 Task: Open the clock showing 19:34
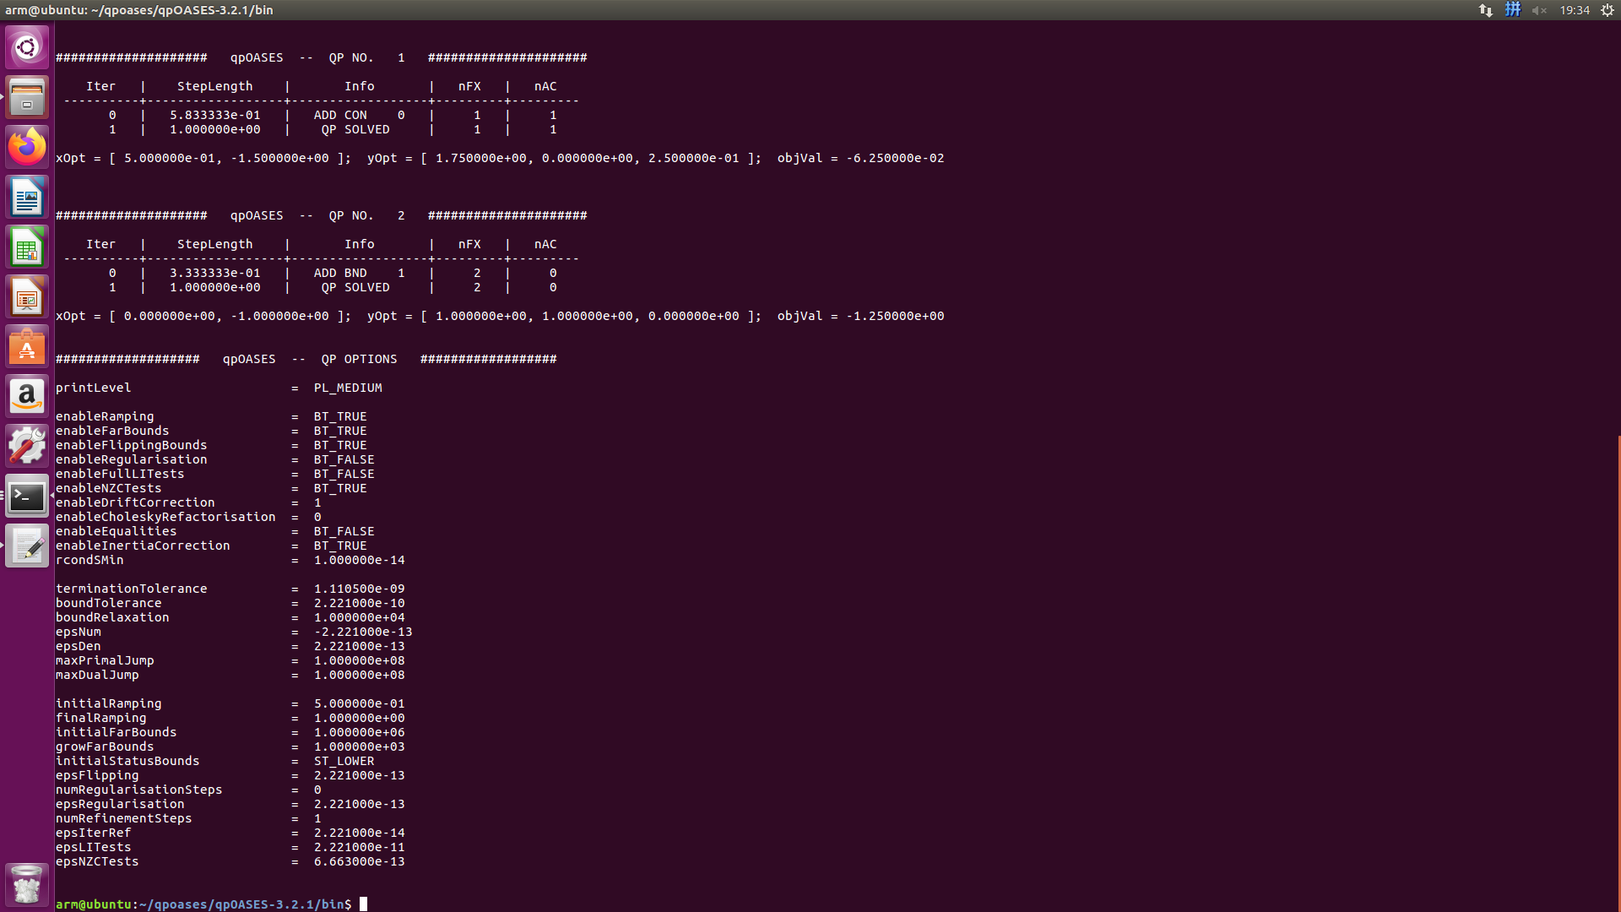tap(1575, 10)
